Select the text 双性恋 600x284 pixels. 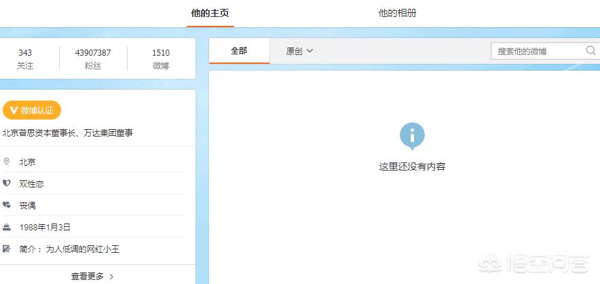(x=32, y=183)
